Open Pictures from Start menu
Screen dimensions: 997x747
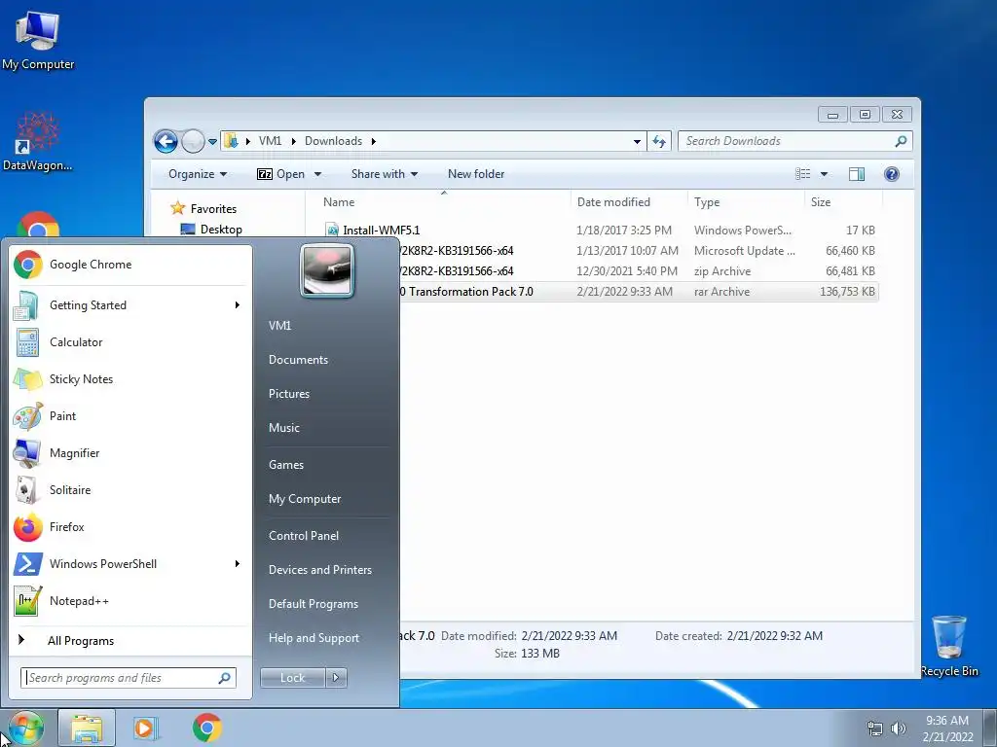[x=288, y=394]
